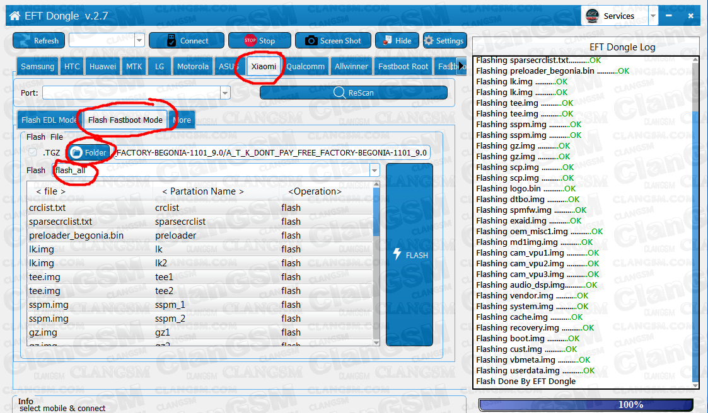Open the Fastboot Root tab
The width and height of the screenshot is (708, 413).
point(403,67)
